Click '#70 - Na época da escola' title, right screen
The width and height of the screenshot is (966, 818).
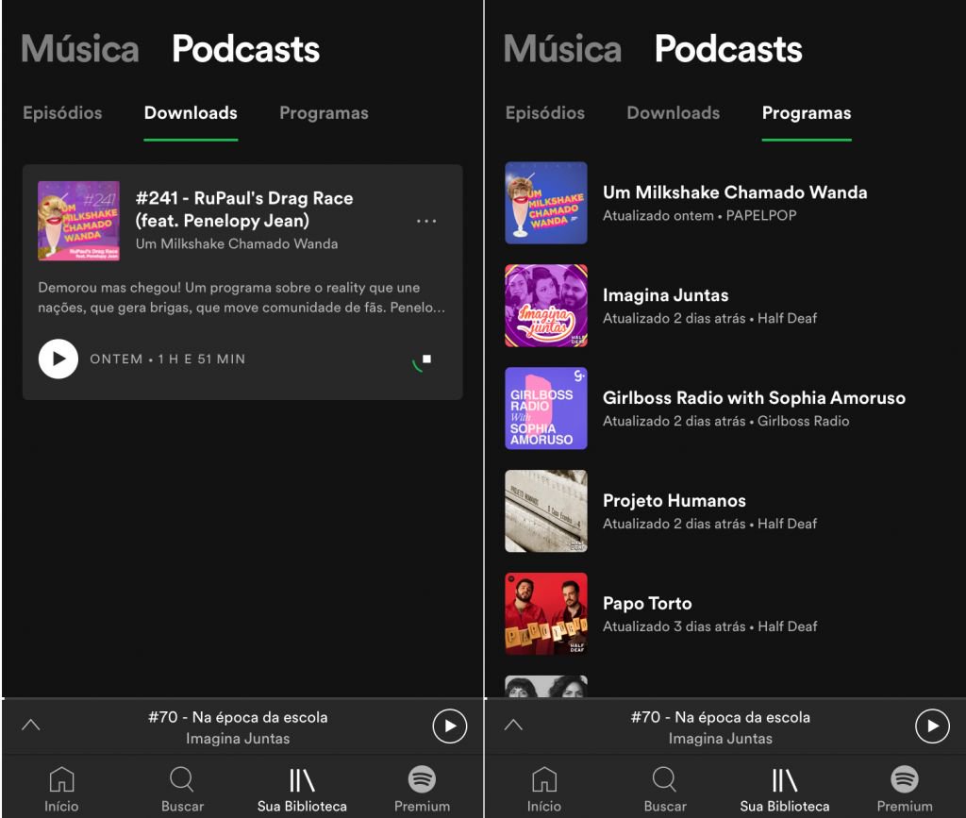(720, 717)
